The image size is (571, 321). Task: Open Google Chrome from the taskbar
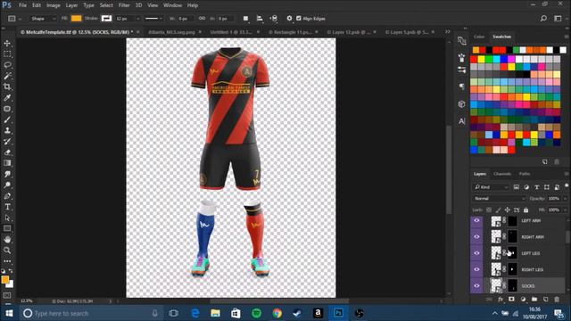coord(277,313)
